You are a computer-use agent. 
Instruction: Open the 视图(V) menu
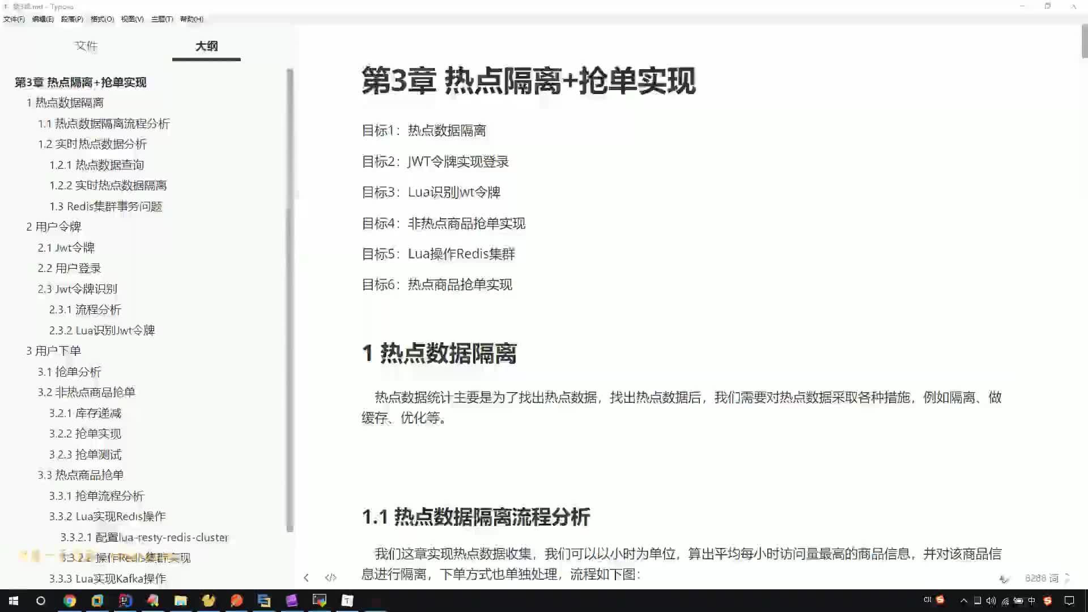(132, 19)
